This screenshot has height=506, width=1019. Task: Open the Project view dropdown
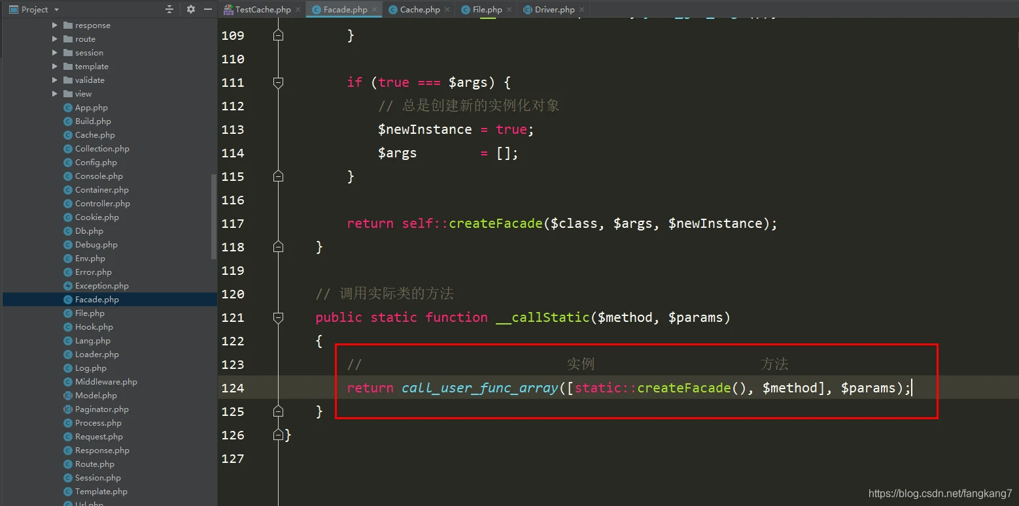[56, 10]
